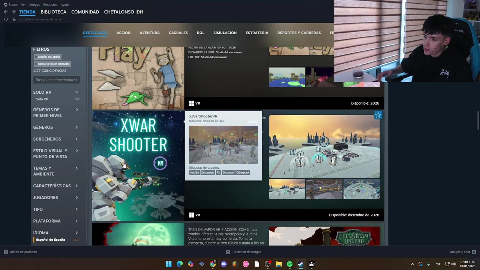The height and width of the screenshot is (270, 480).
Task: Open FL Studio from the taskbar
Action: 234,264
